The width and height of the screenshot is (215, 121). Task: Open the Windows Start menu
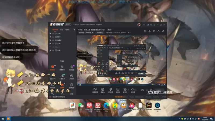tap(3, 119)
